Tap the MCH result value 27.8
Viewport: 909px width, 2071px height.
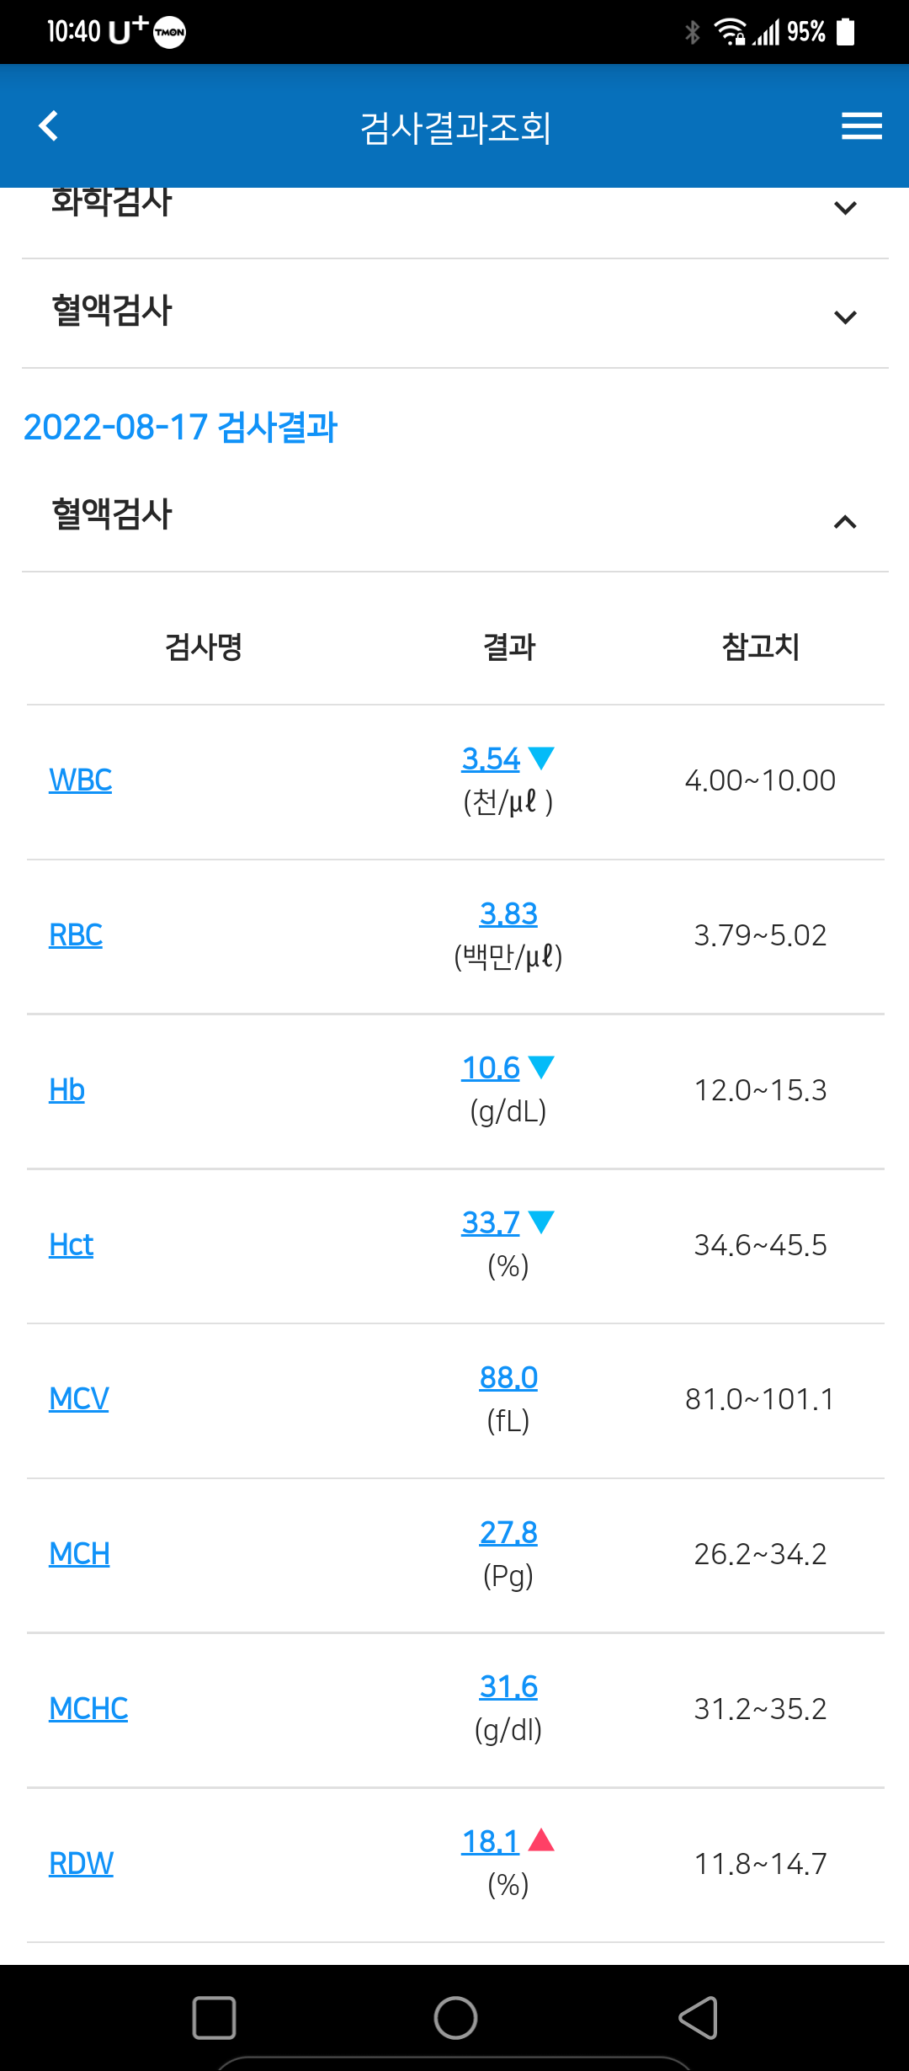pos(508,1532)
